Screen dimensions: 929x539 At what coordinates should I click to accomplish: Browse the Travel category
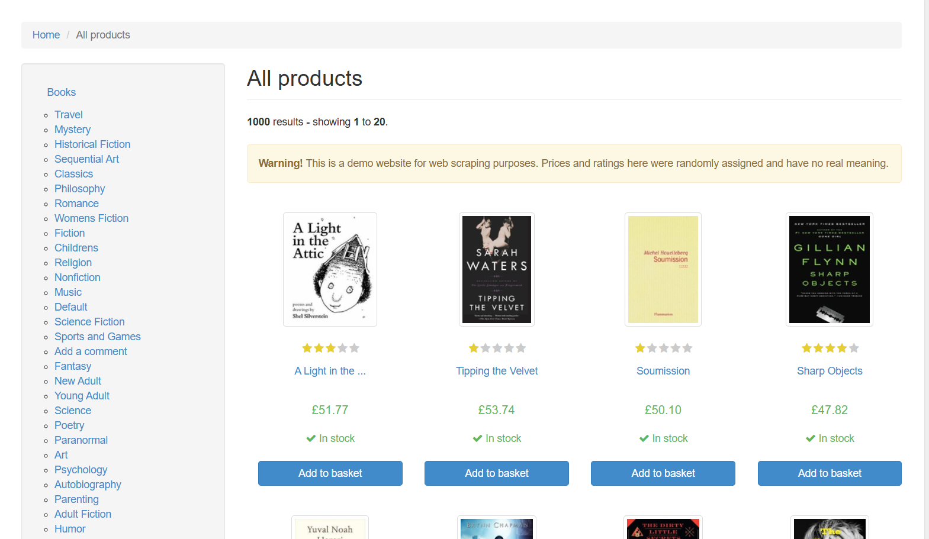pos(69,115)
